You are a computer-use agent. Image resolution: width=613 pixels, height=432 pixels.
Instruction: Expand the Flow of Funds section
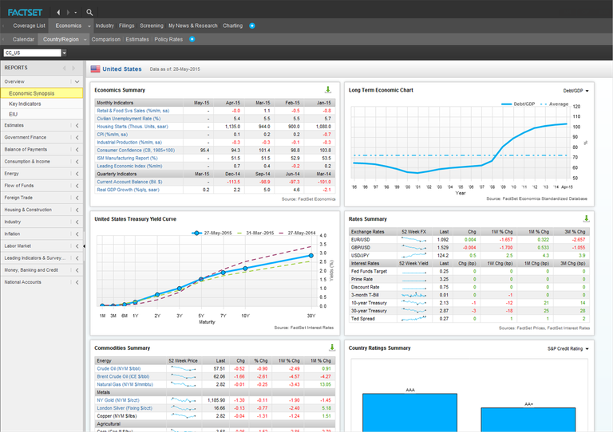tap(77, 186)
